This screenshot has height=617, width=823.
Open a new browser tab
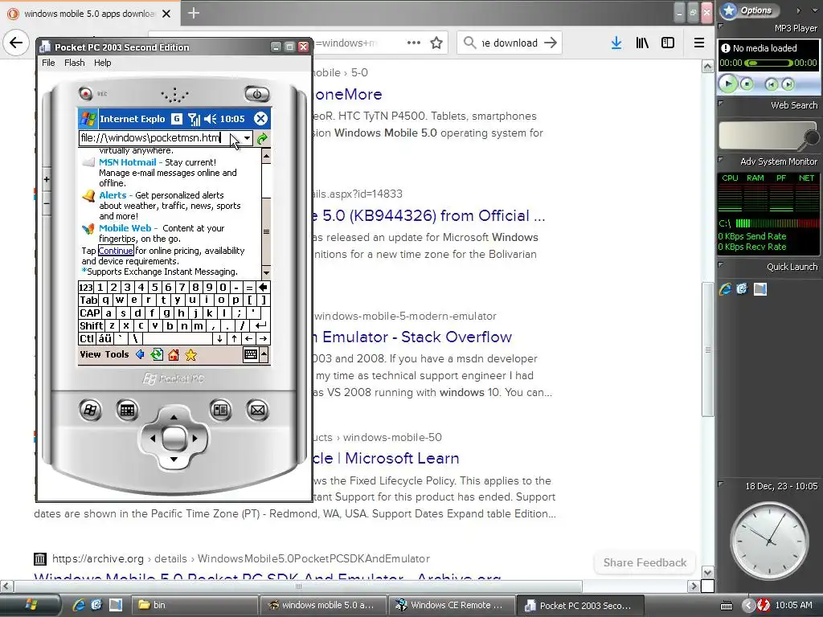(193, 13)
